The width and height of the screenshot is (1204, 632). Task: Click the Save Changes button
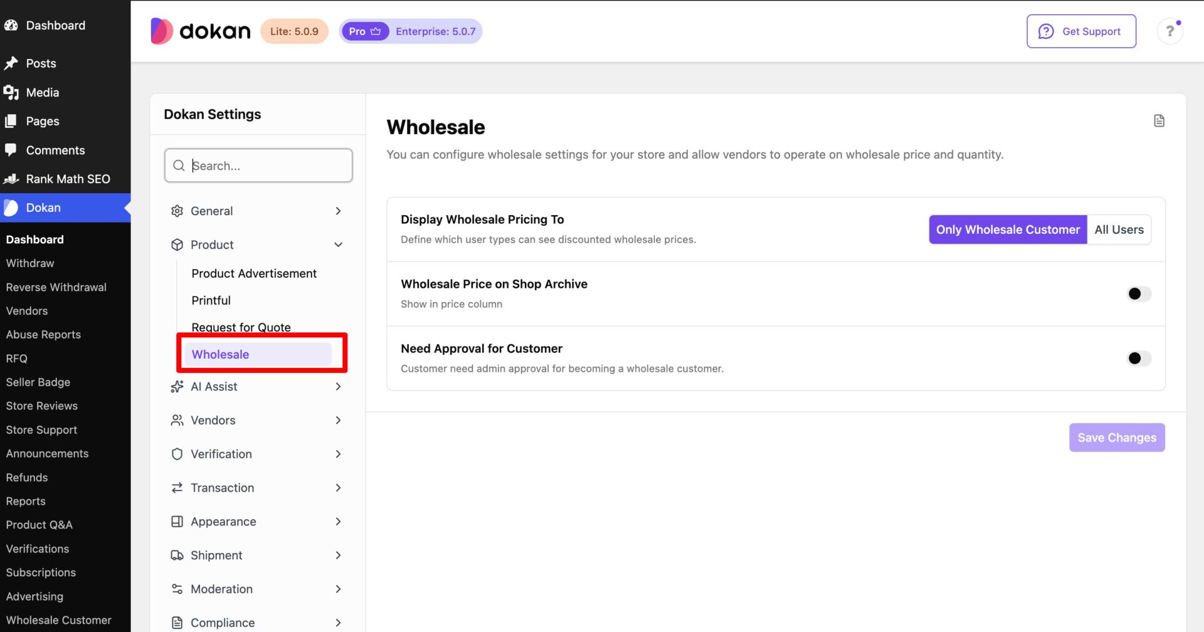(x=1117, y=438)
